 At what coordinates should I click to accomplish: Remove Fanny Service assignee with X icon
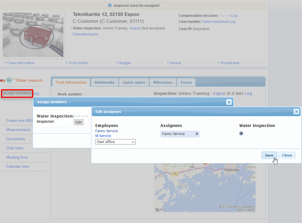click(196, 134)
